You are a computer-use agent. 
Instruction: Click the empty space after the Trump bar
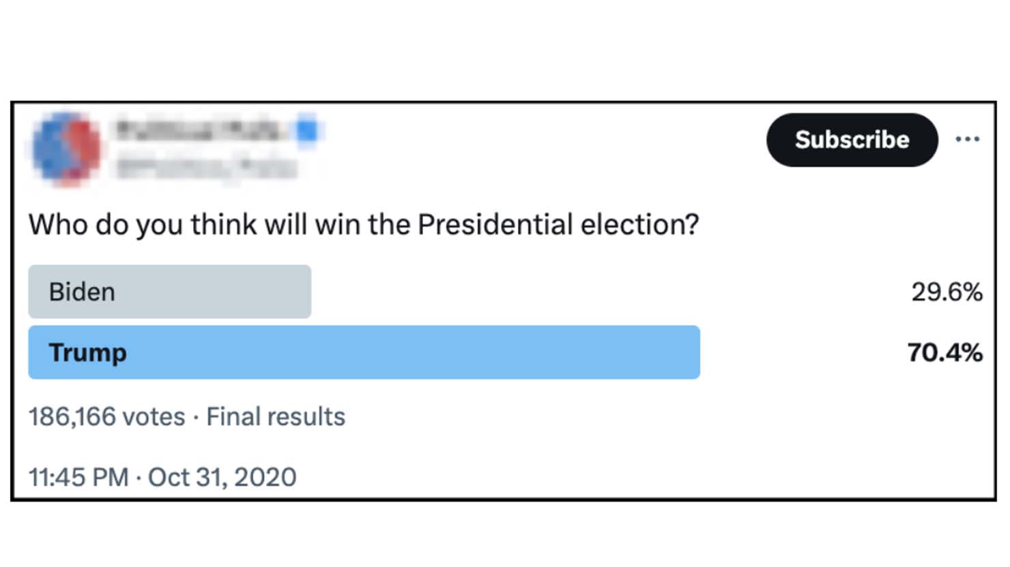click(802, 352)
